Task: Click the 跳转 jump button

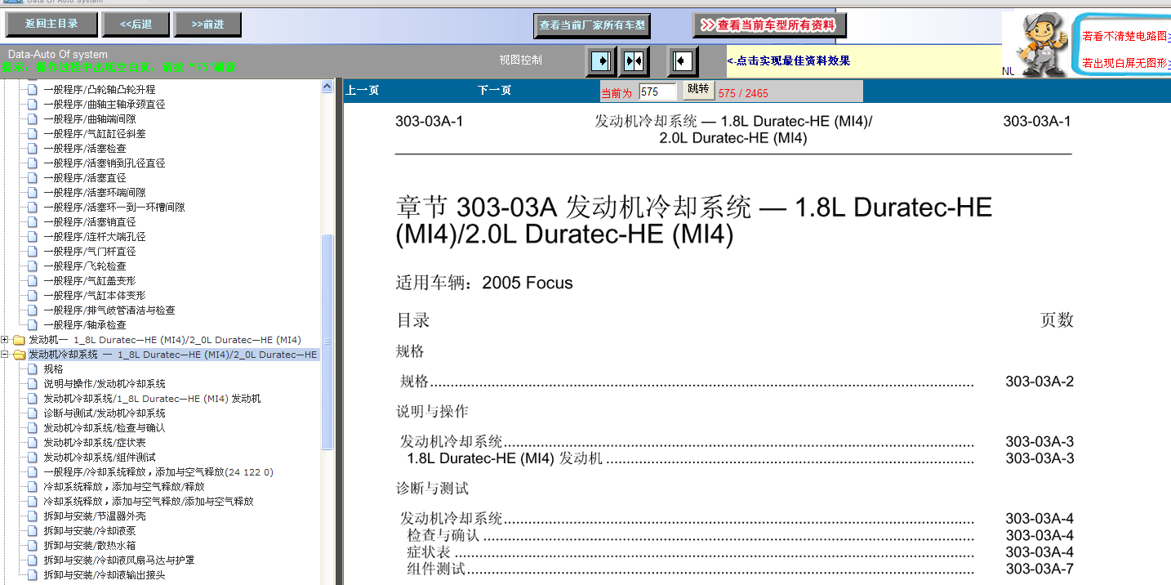Action: [698, 89]
